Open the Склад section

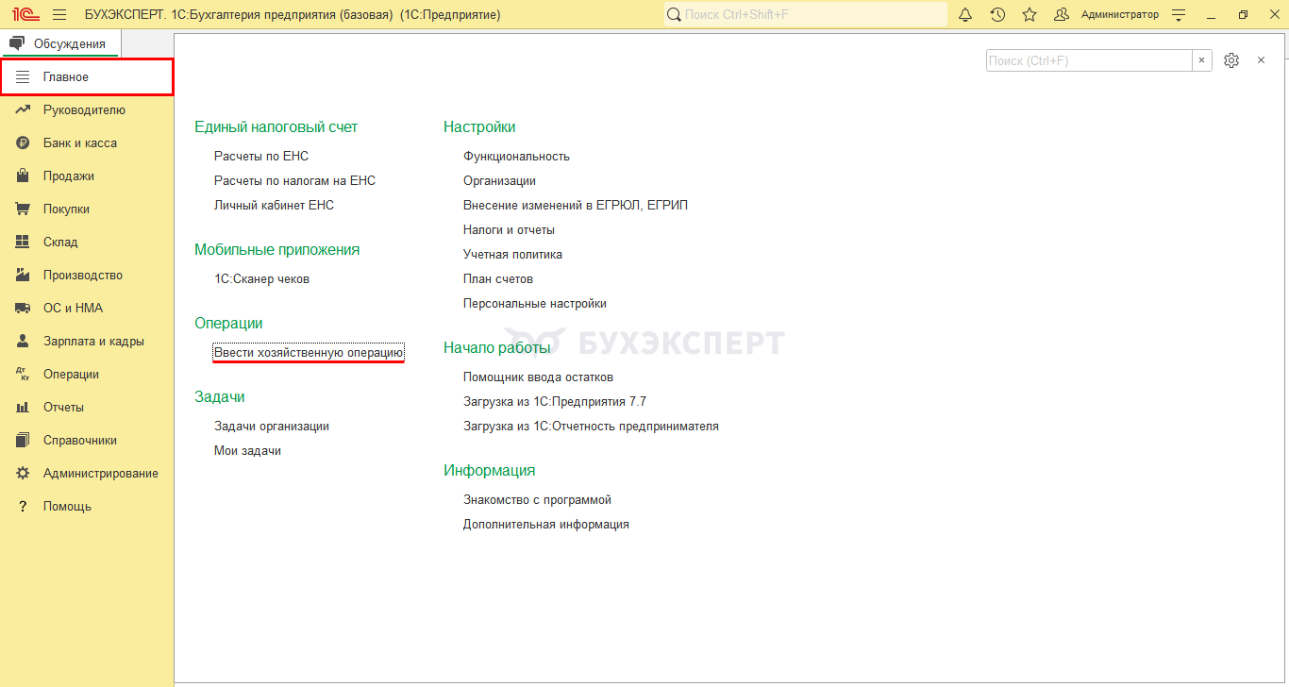[87, 243]
